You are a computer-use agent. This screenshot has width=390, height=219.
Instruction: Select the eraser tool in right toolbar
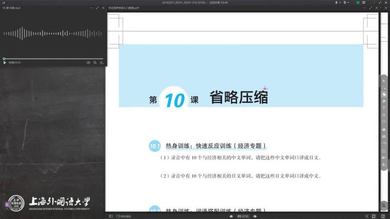tap(384, 101)
